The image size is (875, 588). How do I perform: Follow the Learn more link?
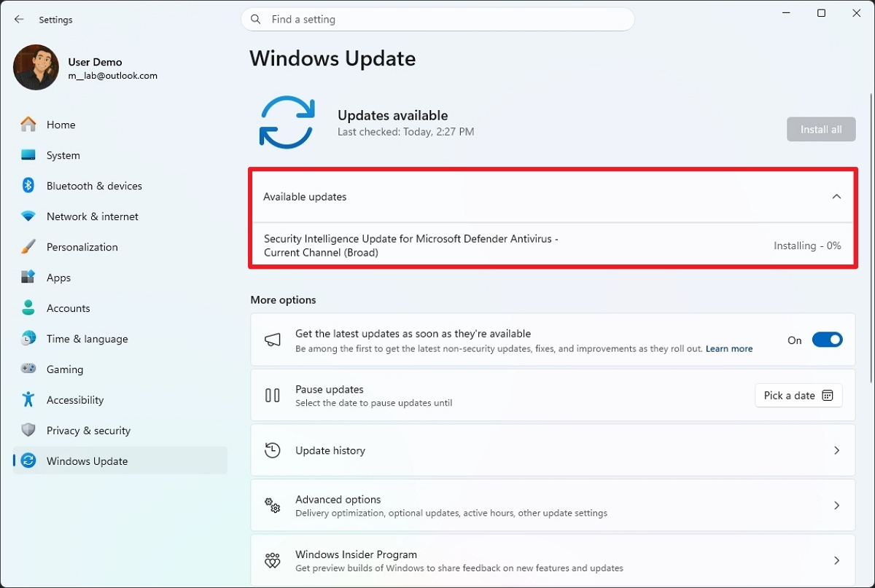(x=729, y=349)
